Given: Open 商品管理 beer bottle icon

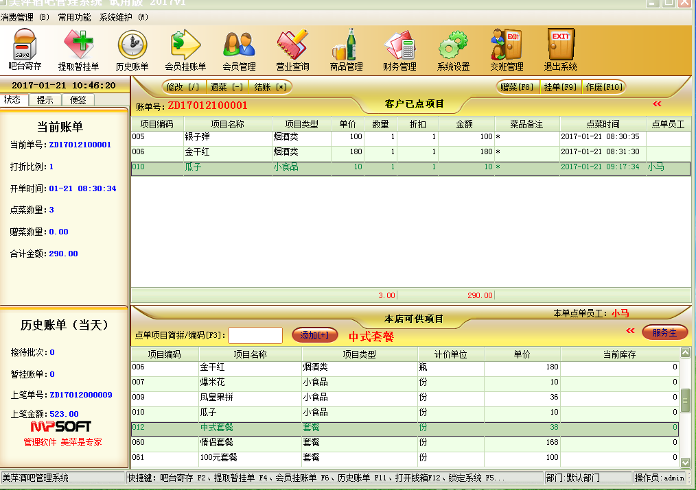Looking at the screenshot, I should point(346,49).
